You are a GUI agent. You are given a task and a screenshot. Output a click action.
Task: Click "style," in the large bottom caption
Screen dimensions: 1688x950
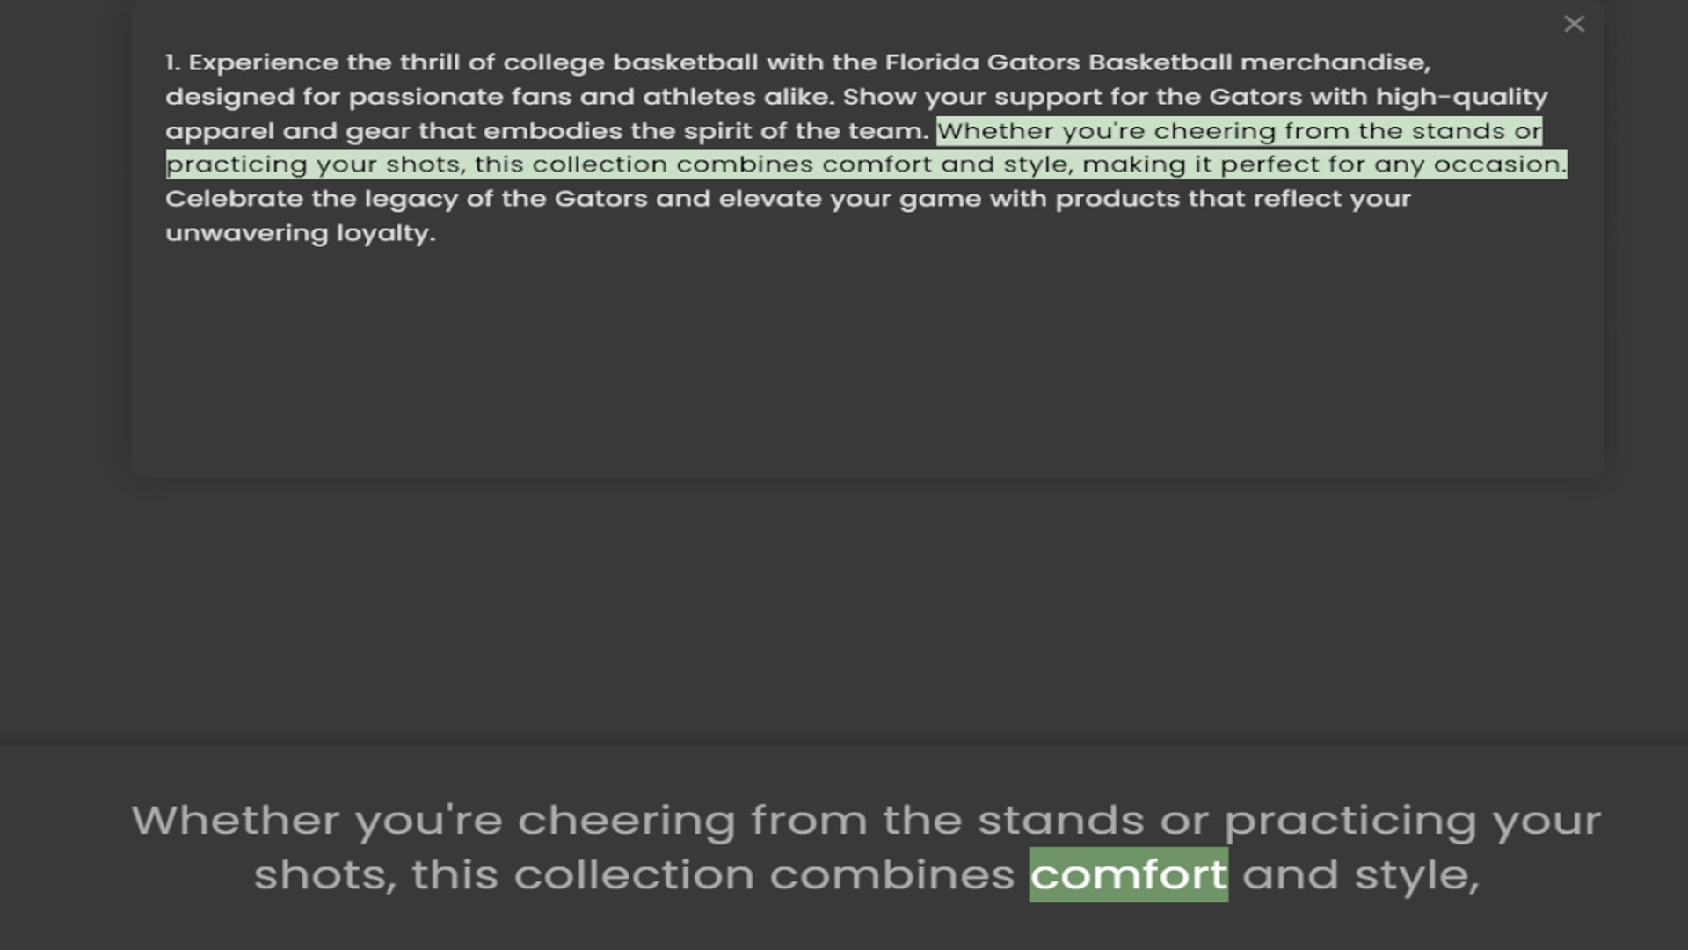pyautogui.click(x=1416, y=875)
